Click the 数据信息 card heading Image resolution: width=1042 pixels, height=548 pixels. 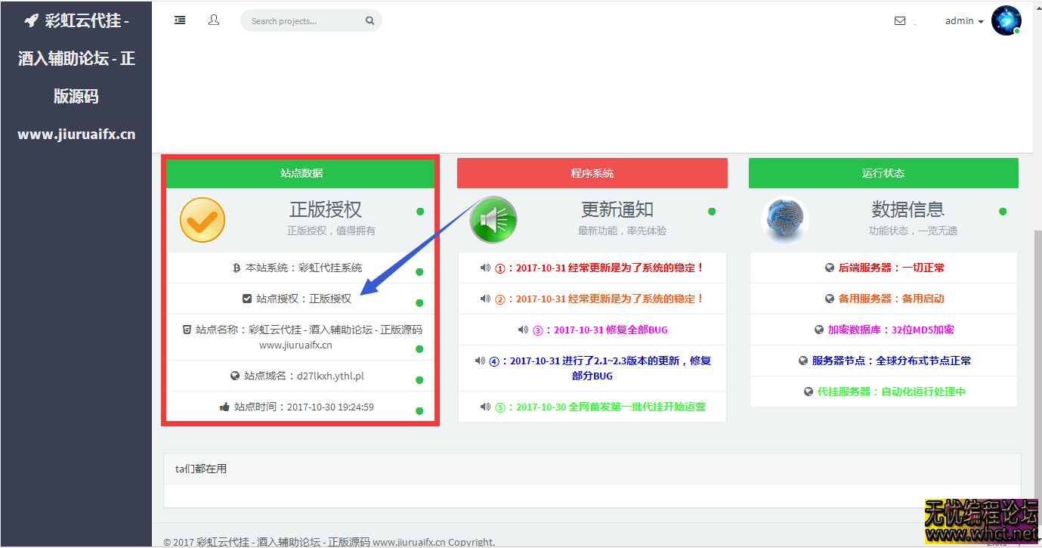tap(908, 209)
